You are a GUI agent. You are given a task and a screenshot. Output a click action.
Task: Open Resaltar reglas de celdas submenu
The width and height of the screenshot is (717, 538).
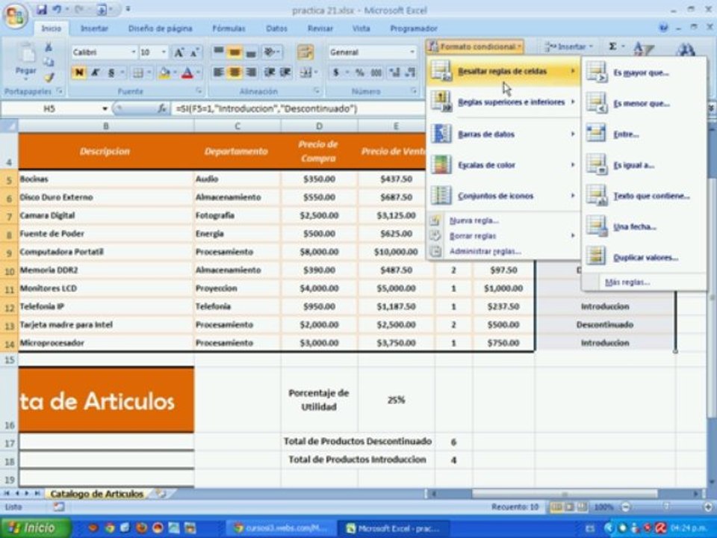click(x=503, y=72)
